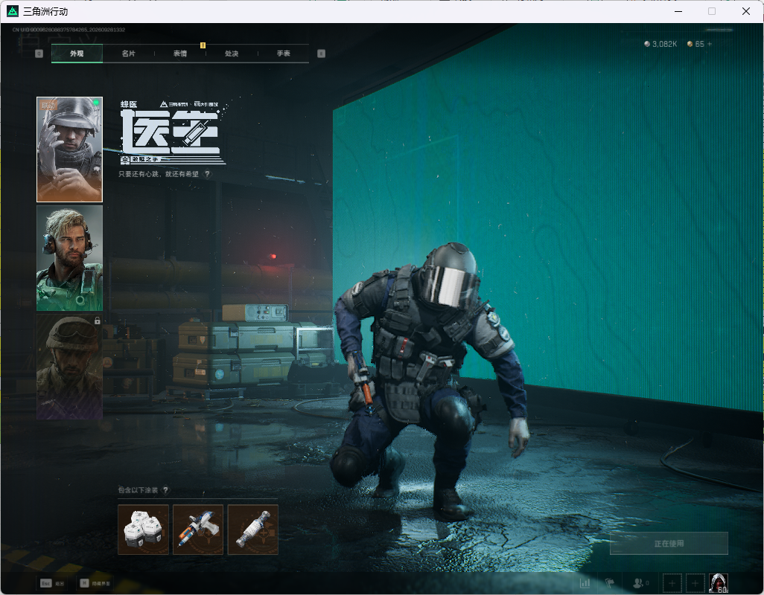Select the white canister gadget skin

click(x=253, y=530)
